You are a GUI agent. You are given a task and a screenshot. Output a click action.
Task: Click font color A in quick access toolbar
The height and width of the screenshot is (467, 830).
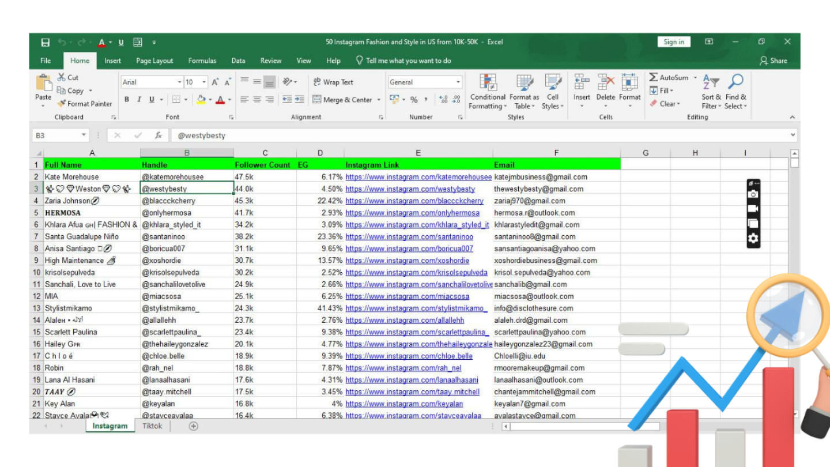(102, 42)
